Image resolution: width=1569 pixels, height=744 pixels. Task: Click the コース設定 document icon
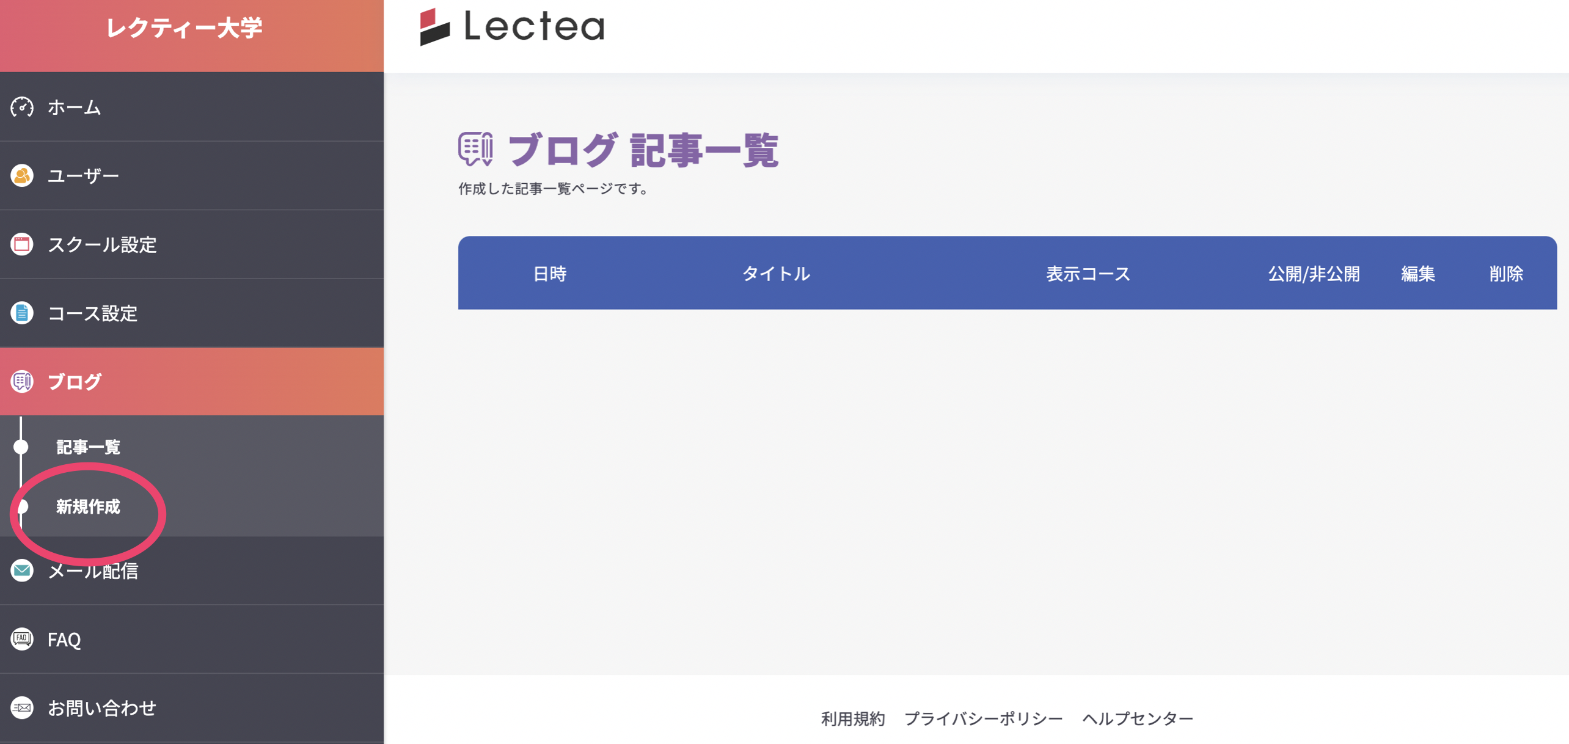click(x=22, y=313)
